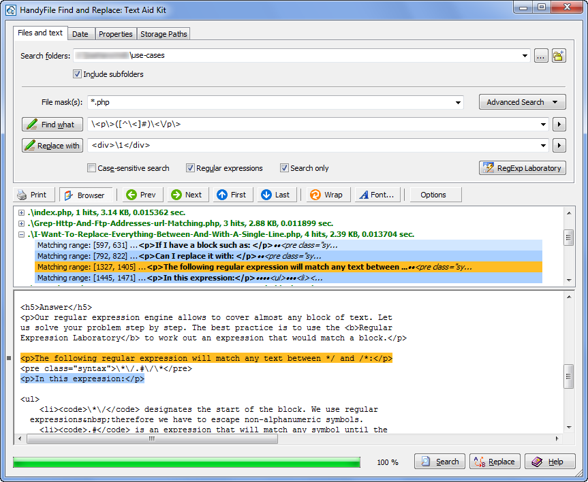Open the Font... dialog

click(377, 195)
